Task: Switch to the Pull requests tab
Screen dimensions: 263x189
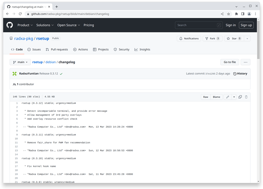Action: pos(57,49)
